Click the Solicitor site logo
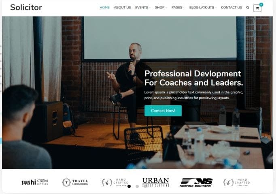The width and height of the screenshot is (276, 194). coord(26,7)
